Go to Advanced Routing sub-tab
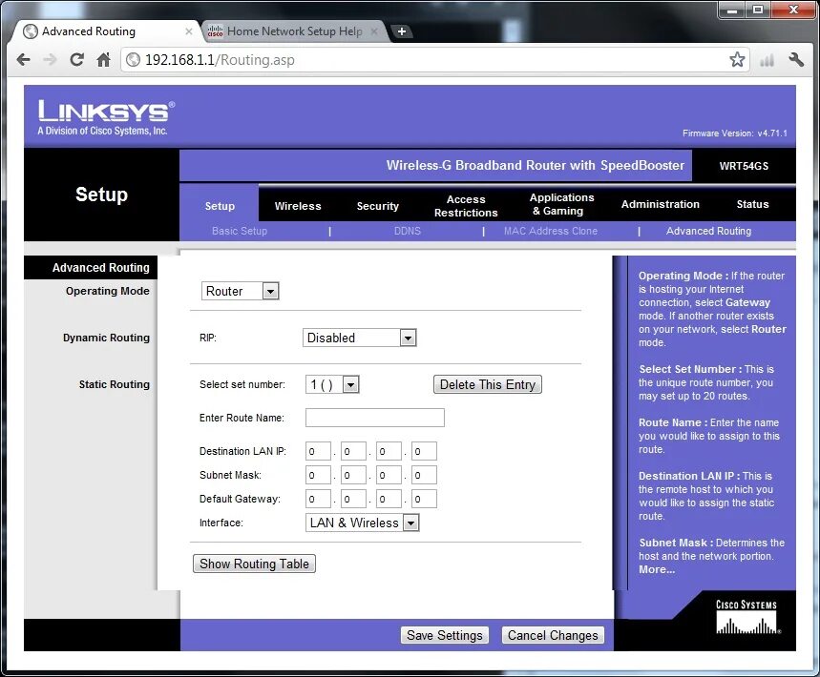 coord(708,231)
